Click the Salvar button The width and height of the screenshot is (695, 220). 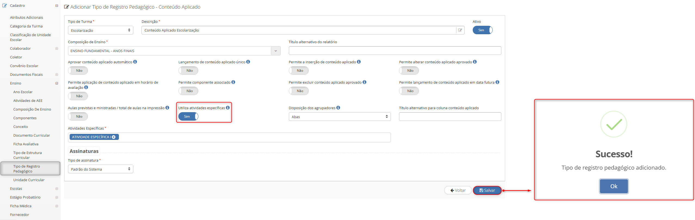coord(487,190)
